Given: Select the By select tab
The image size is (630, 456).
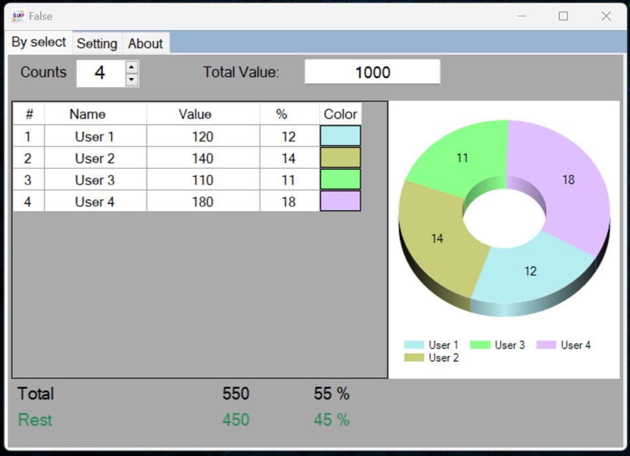Looking at the screenshot, I should pyautogui.click(x=38, y=42).
